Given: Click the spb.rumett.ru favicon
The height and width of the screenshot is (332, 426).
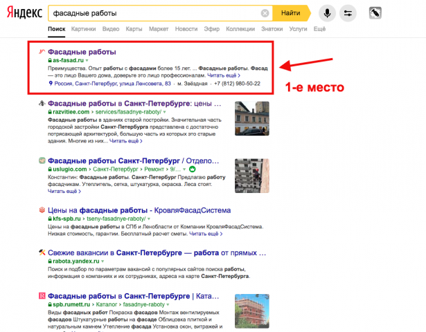Looking at the screenshot, I should [x=42, y=295].
